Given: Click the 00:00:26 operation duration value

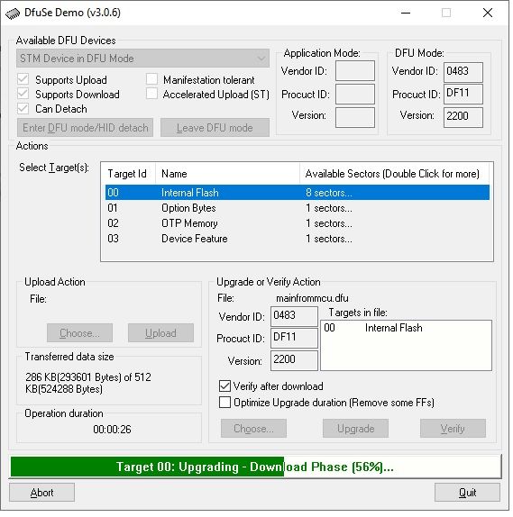Looking at the screenshot, I should 112,430.
